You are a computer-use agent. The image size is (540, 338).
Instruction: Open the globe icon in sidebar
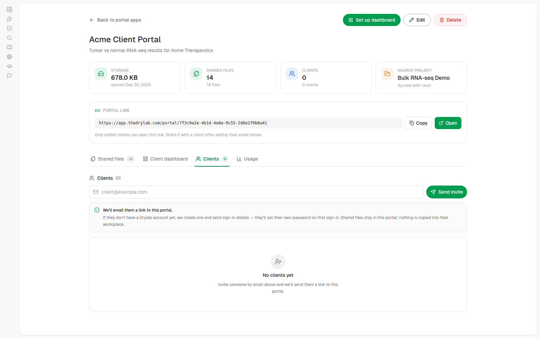[x=9, y=57]
